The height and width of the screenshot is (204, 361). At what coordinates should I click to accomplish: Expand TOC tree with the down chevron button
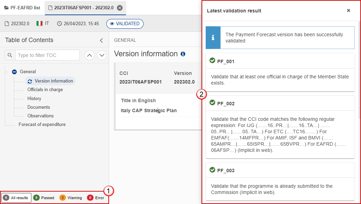tap(102, 55)
